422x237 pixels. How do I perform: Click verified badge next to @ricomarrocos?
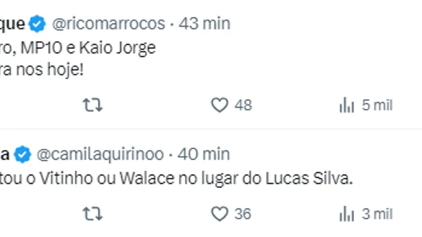pos(37,24)
